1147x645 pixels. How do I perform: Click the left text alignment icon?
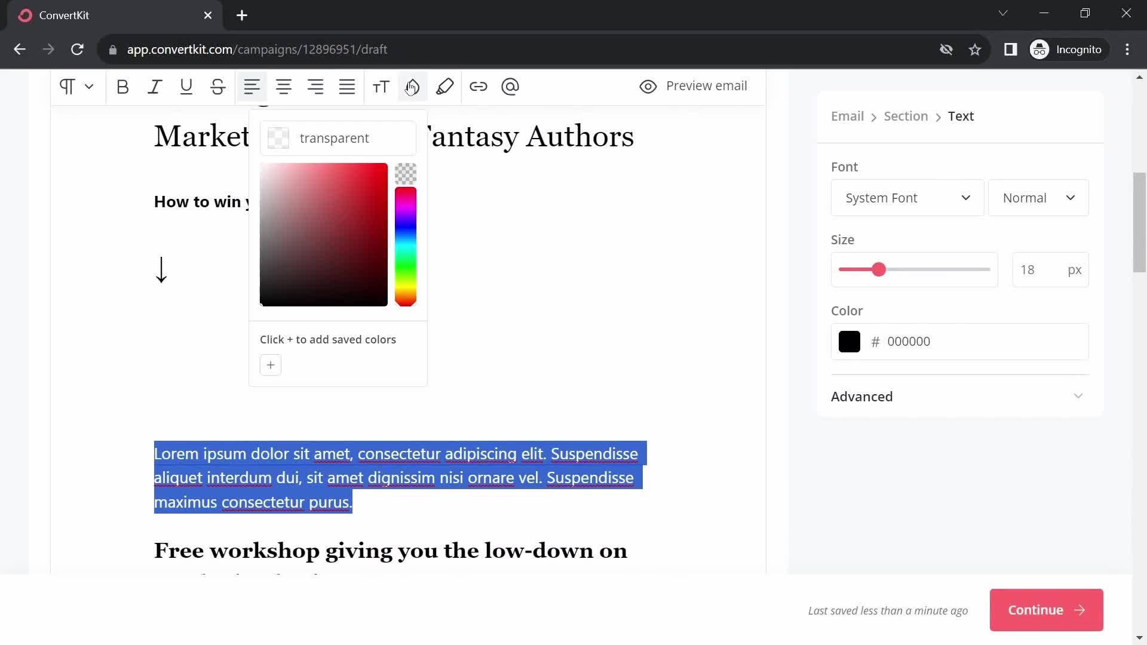point(252,87)
